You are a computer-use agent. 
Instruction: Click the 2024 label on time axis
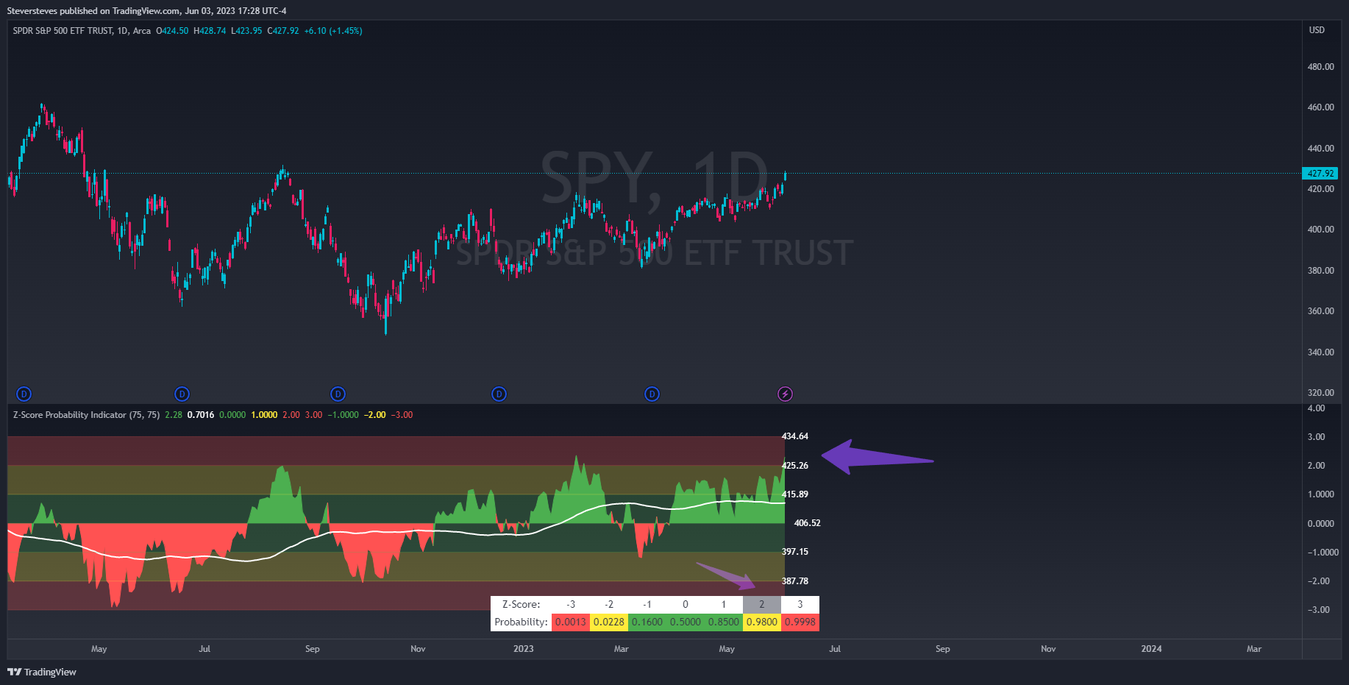point(1151,649)
